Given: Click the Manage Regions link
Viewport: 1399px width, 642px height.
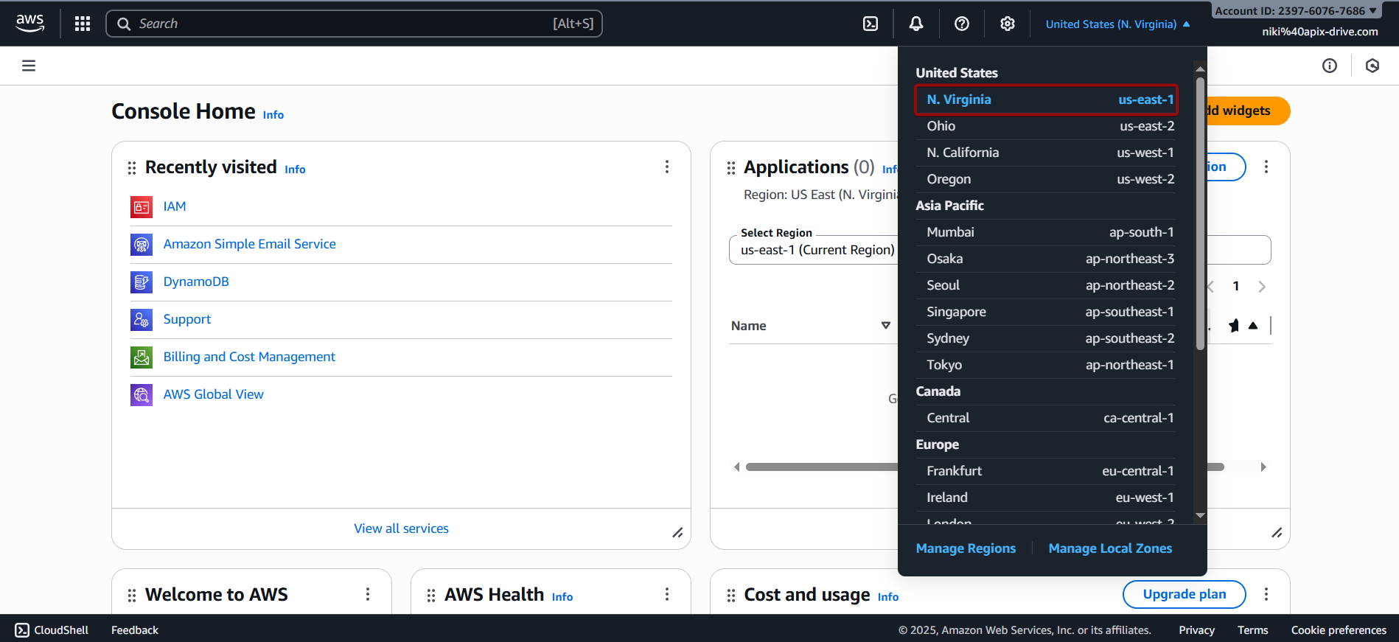Looking at the screenshot, I should coord(966,548).
